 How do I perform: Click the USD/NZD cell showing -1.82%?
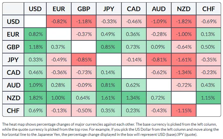click(x=183, y=22)
